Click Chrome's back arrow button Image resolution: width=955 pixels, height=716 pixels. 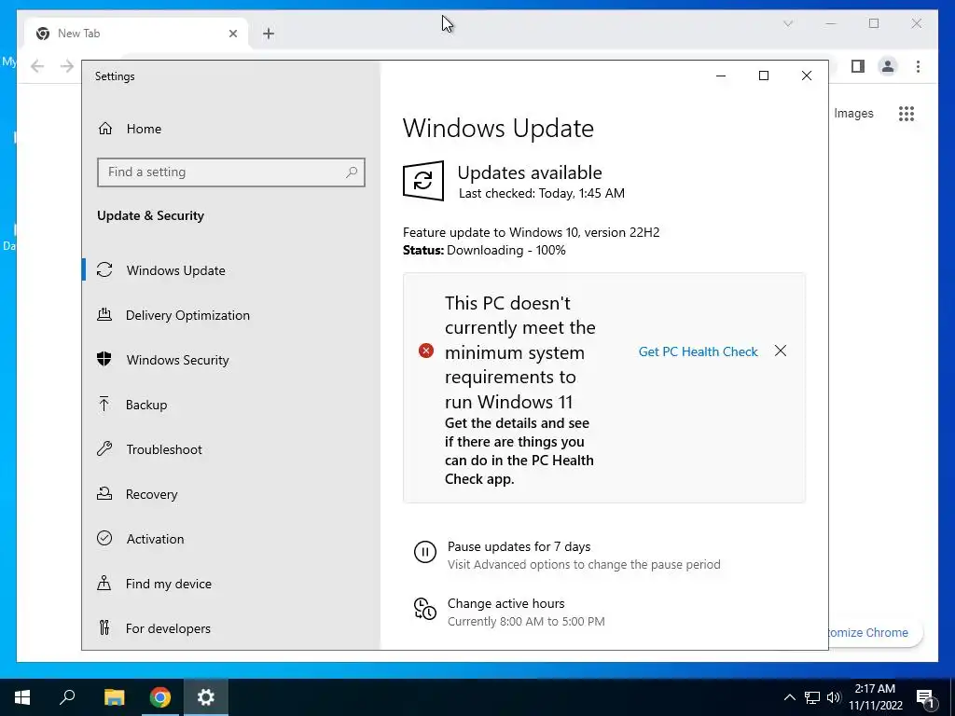37,66
